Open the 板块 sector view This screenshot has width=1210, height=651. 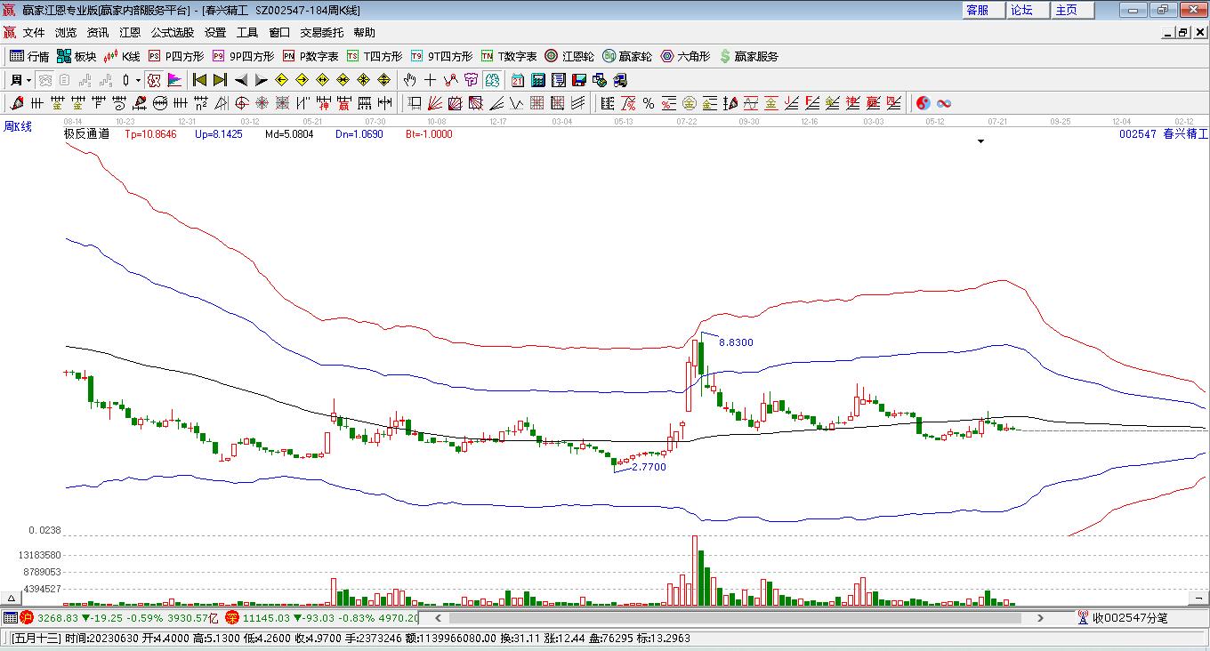[76, 56]
